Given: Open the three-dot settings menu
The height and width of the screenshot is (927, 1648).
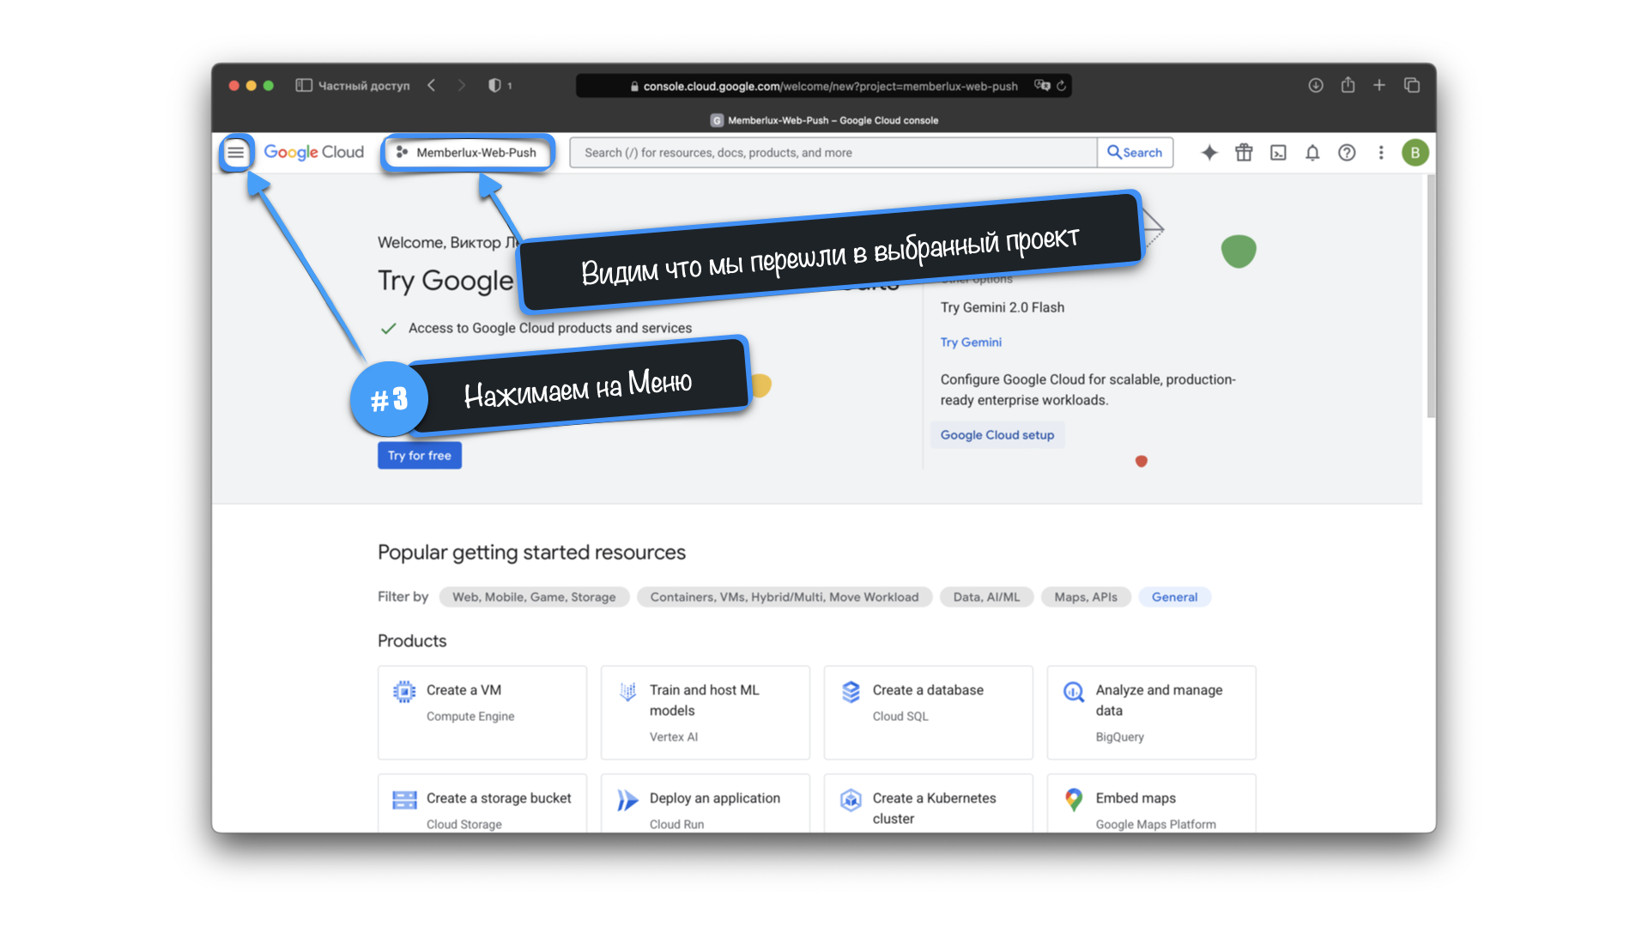Looking at the screenshot, I should [1381, 153].
